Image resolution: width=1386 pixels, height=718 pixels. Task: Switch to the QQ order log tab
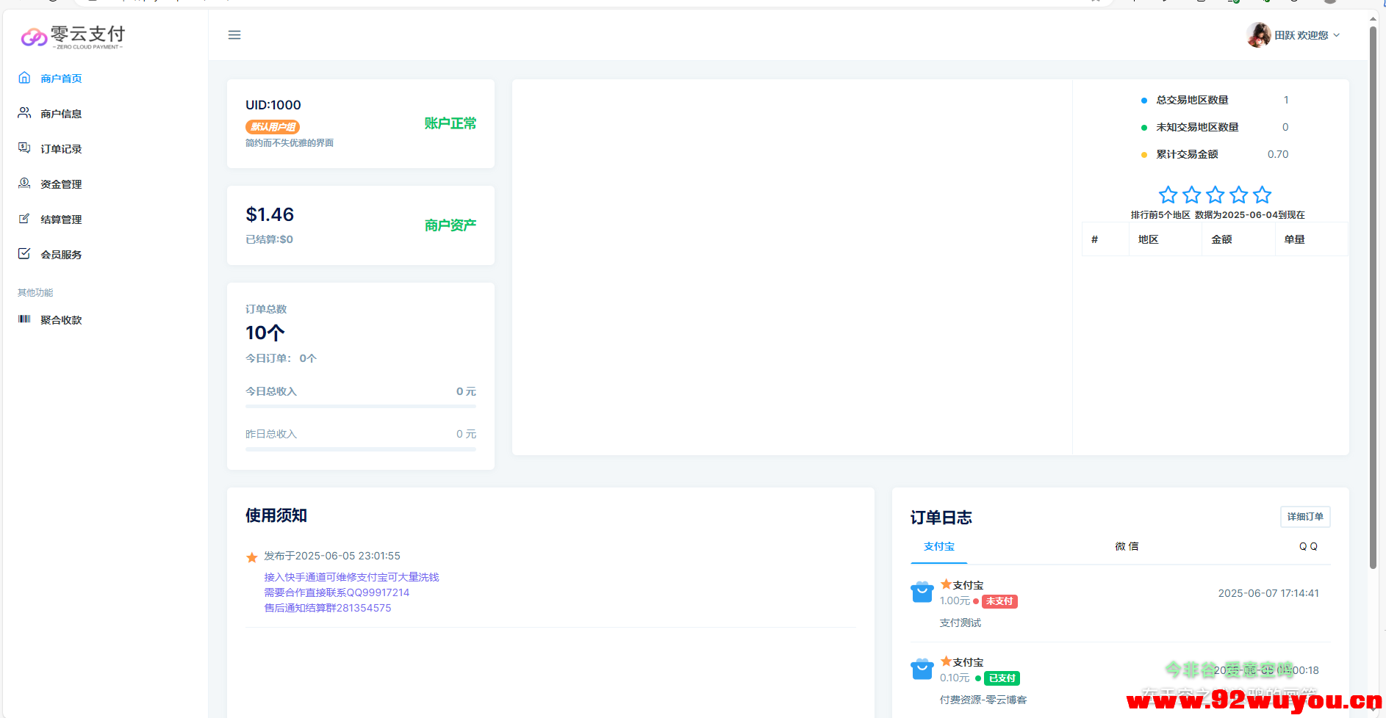click(x=1307, y=546)
